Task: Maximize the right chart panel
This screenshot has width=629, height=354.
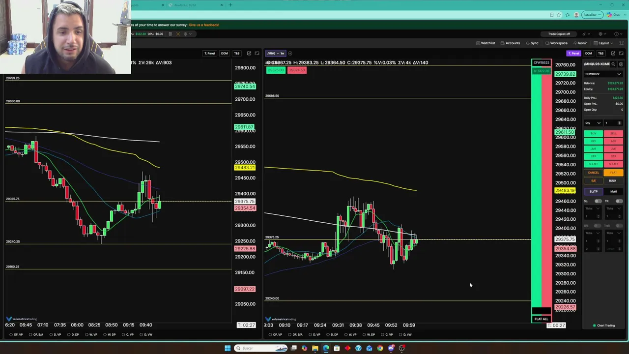Action: 621,53
